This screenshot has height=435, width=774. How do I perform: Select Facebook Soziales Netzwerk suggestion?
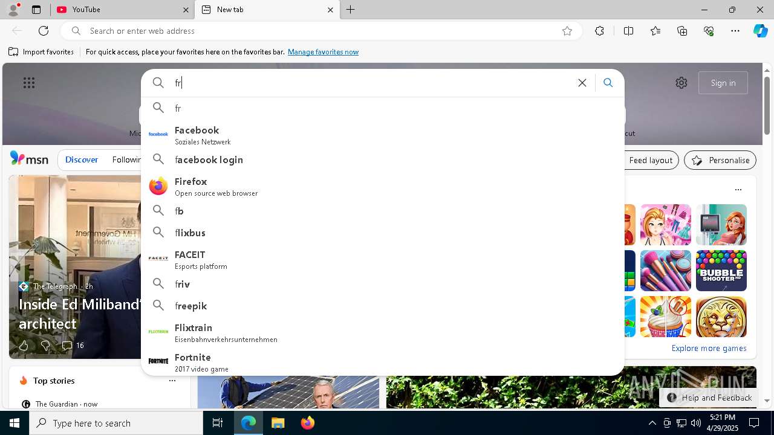pos(383,135)
